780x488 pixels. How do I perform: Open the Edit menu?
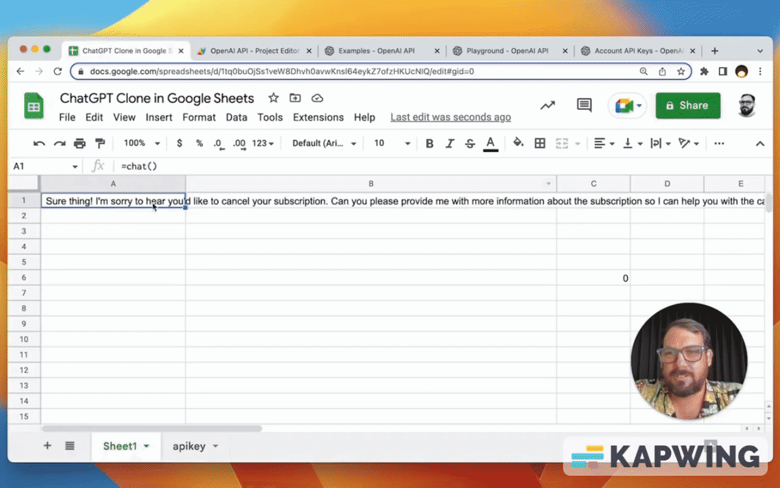pos(94,117)
